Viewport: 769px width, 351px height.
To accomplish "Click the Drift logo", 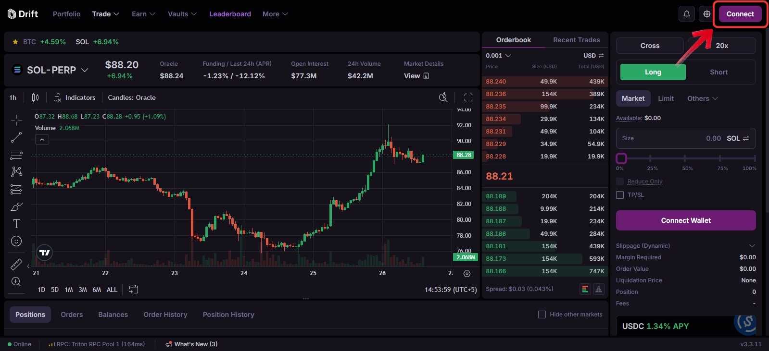I will [x=23, y=14].
